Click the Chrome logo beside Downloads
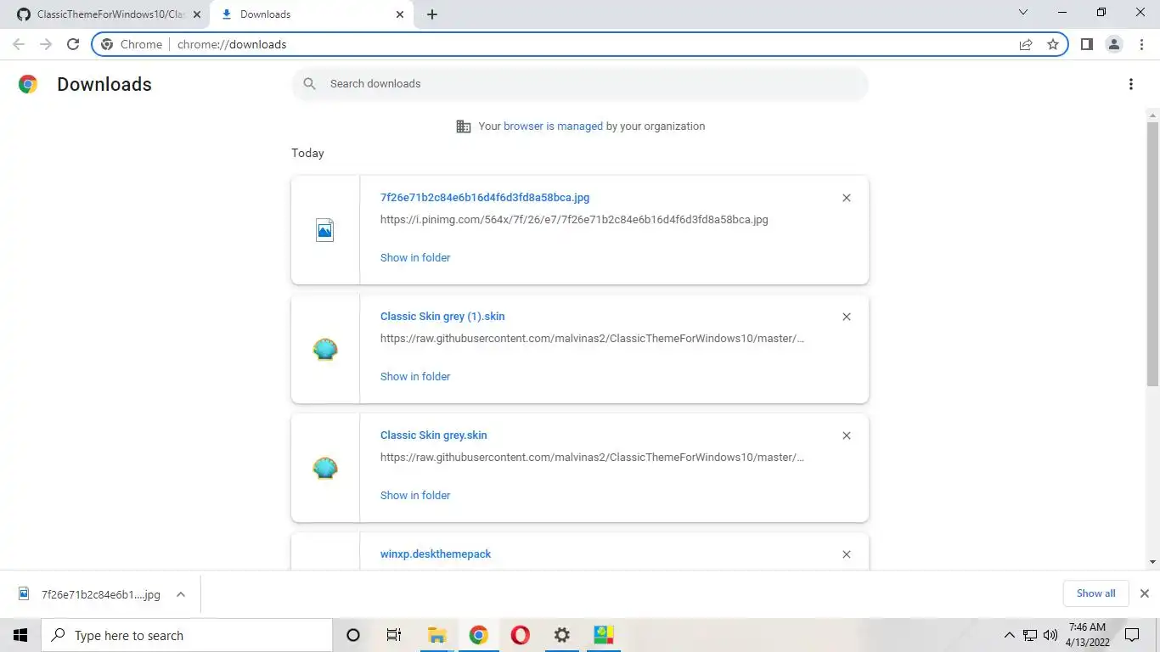Image resolution: width=1160 pixels, height=652 pixels. tap(28, 84)
